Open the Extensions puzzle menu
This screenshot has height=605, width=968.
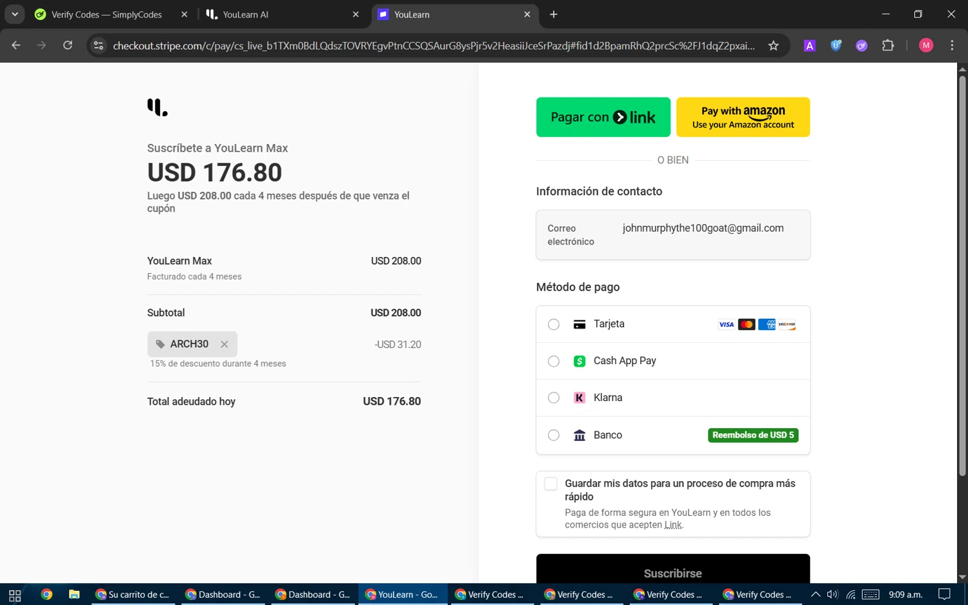coord(888,45)
